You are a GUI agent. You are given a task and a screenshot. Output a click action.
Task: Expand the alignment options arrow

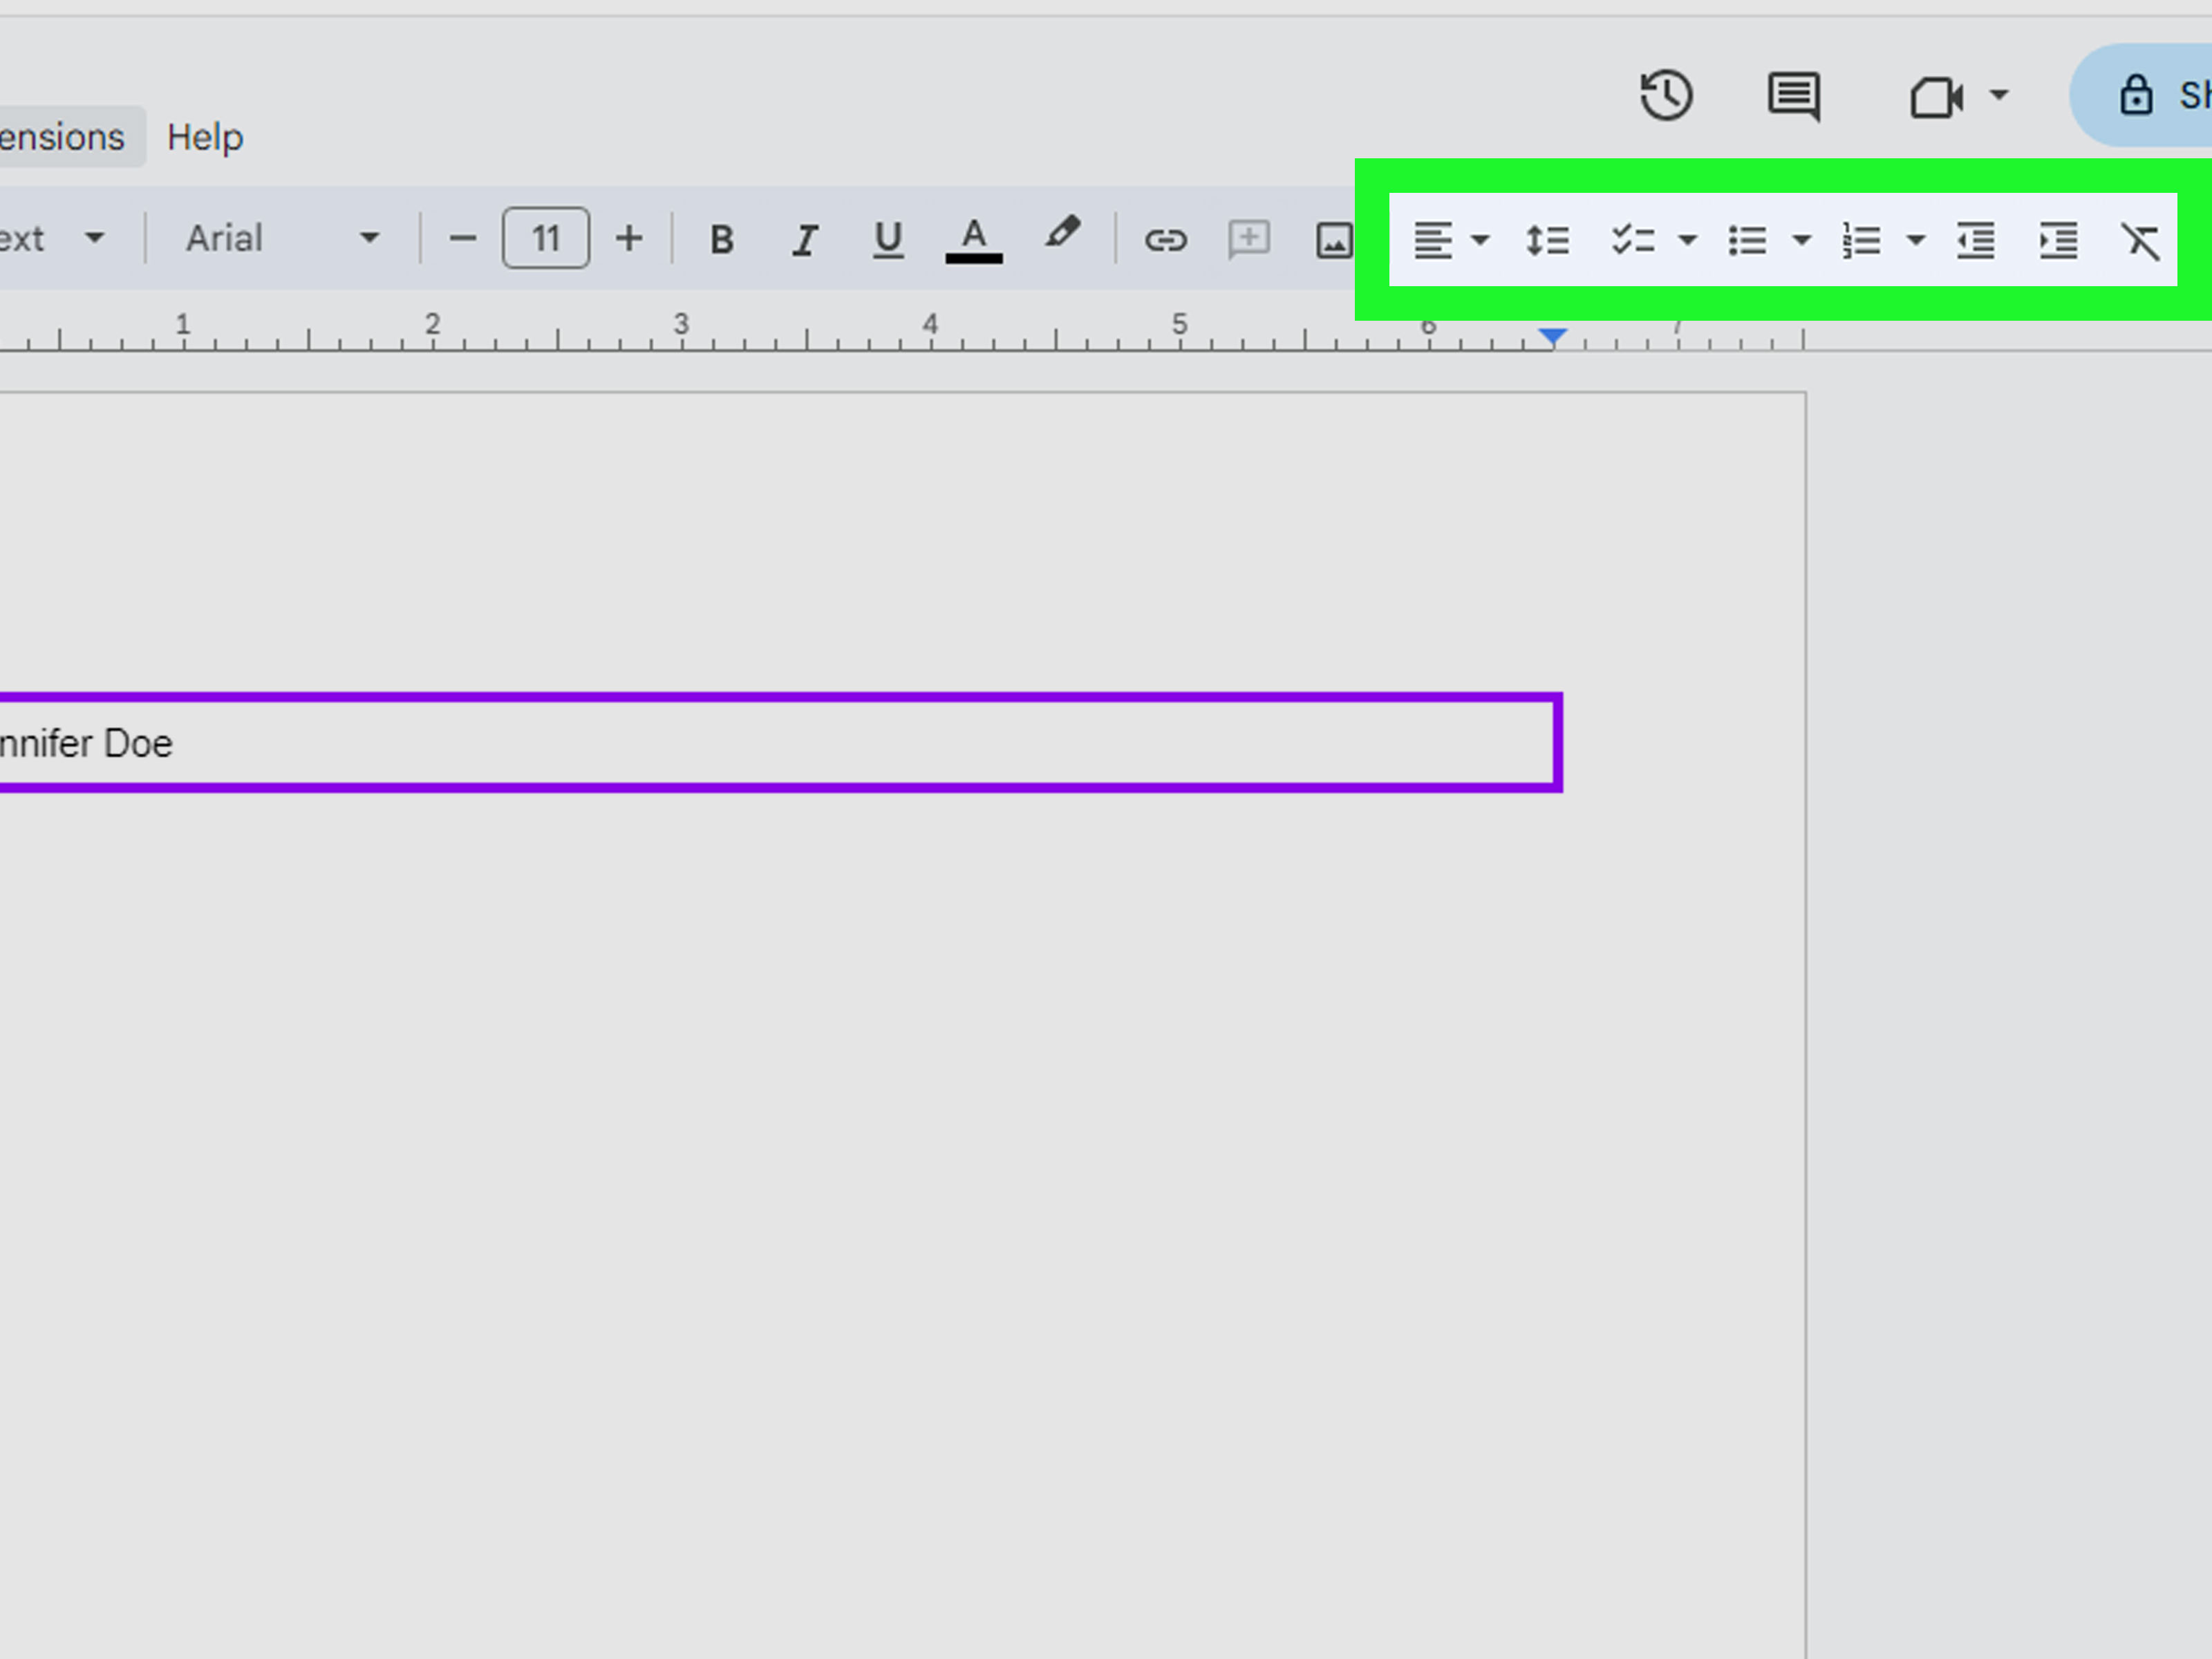[1481, 240]
